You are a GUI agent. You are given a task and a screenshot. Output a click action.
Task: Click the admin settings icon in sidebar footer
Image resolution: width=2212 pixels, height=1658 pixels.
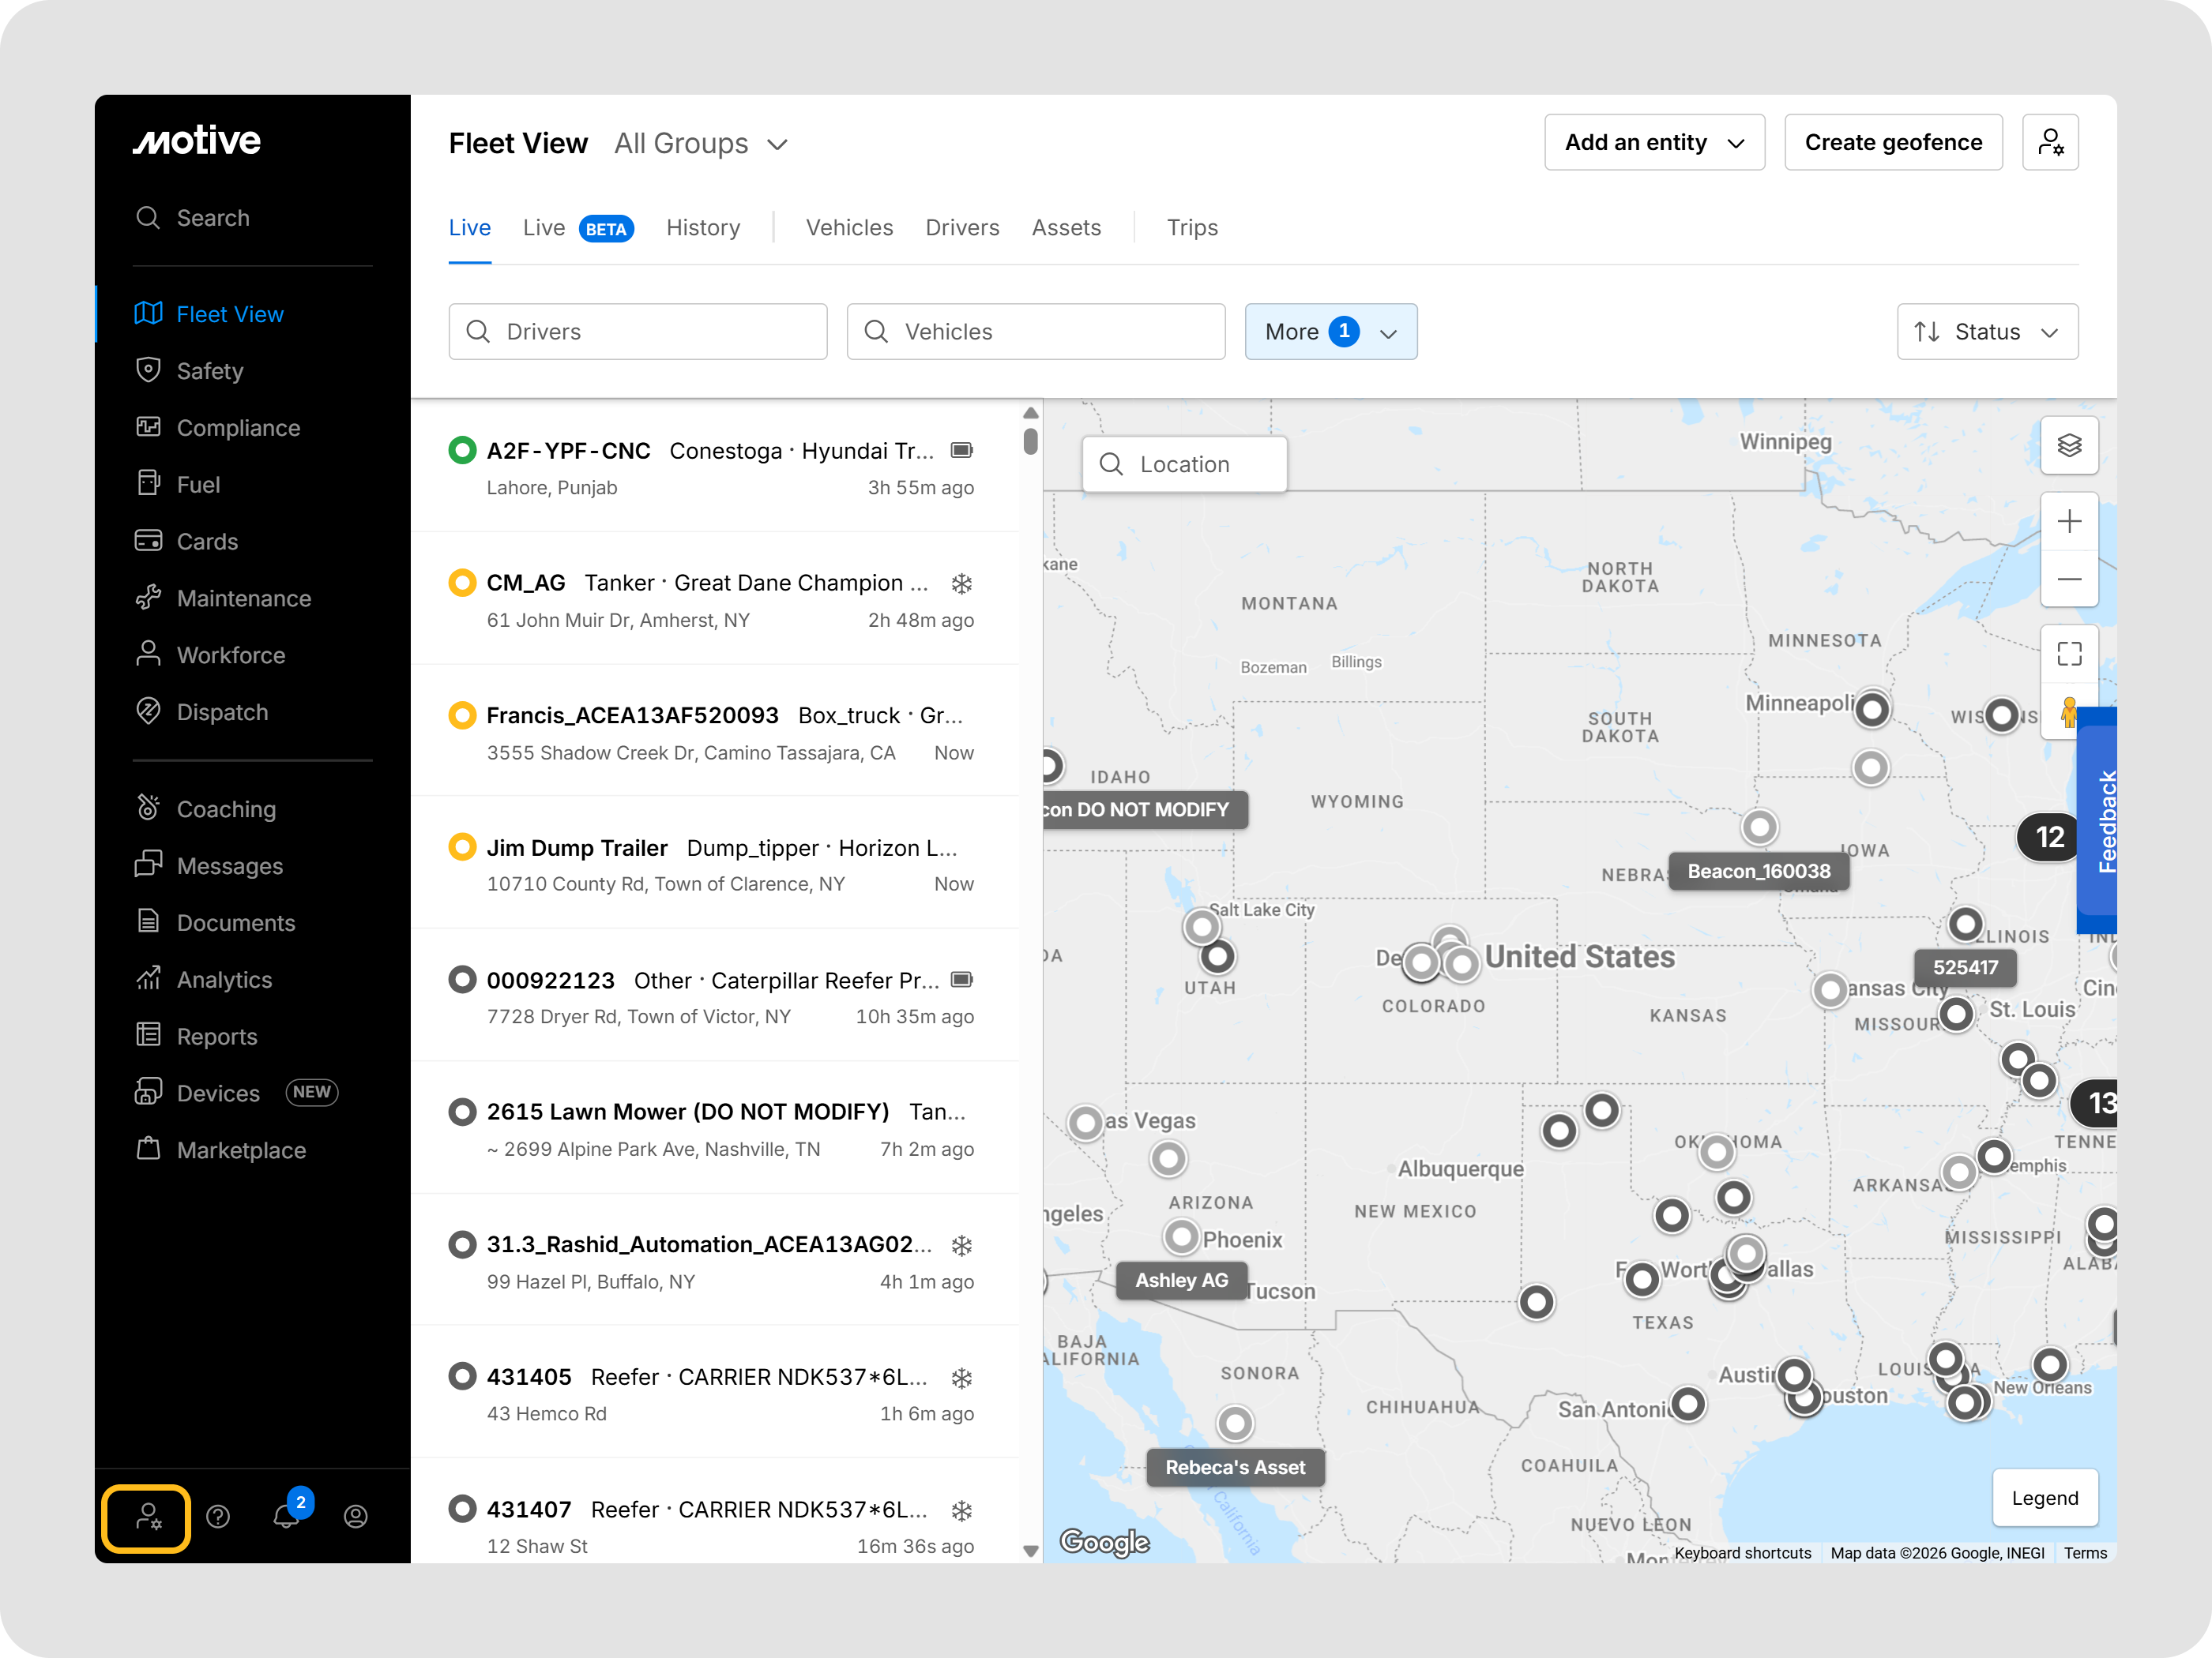[x=147, y=1516]
